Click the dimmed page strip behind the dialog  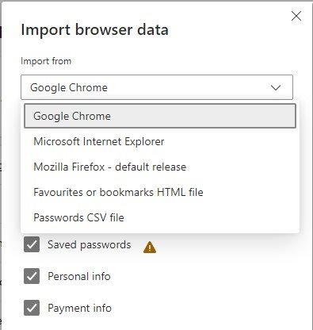(x=1, y=165)
